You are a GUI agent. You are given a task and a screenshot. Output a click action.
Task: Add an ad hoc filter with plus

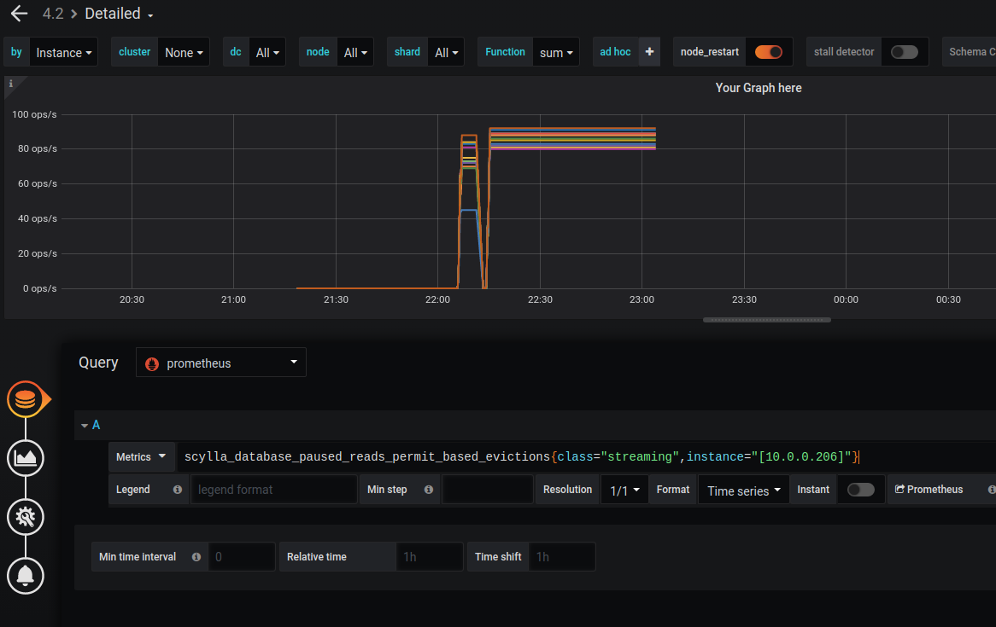649,52
